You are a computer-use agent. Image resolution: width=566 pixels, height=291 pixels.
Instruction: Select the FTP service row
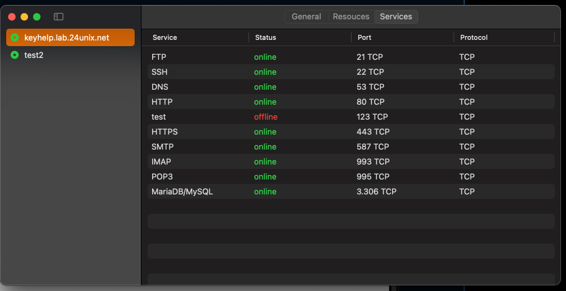click(x=351, y=57)
